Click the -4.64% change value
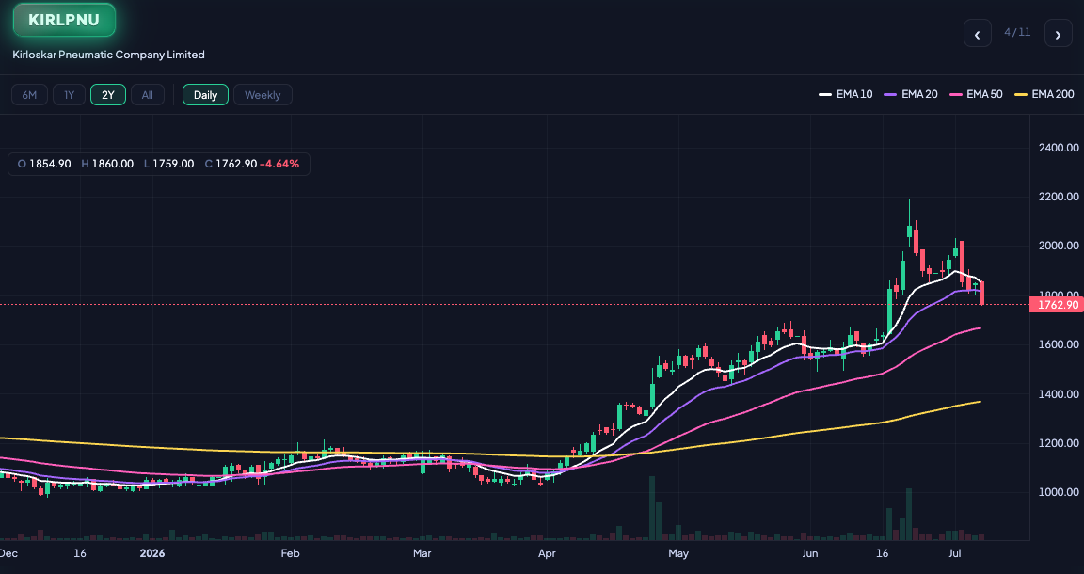1084x574 pixels. (279, 164)
